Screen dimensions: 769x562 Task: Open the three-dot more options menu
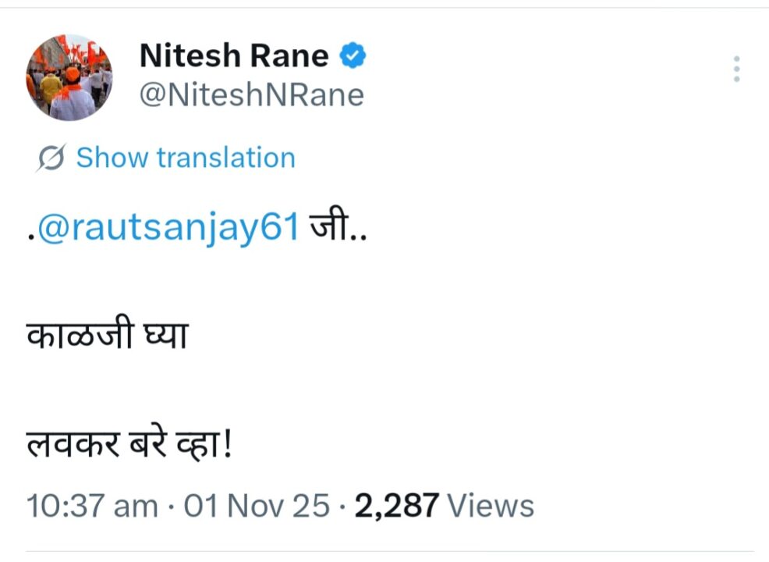click(x=736, y=69)
